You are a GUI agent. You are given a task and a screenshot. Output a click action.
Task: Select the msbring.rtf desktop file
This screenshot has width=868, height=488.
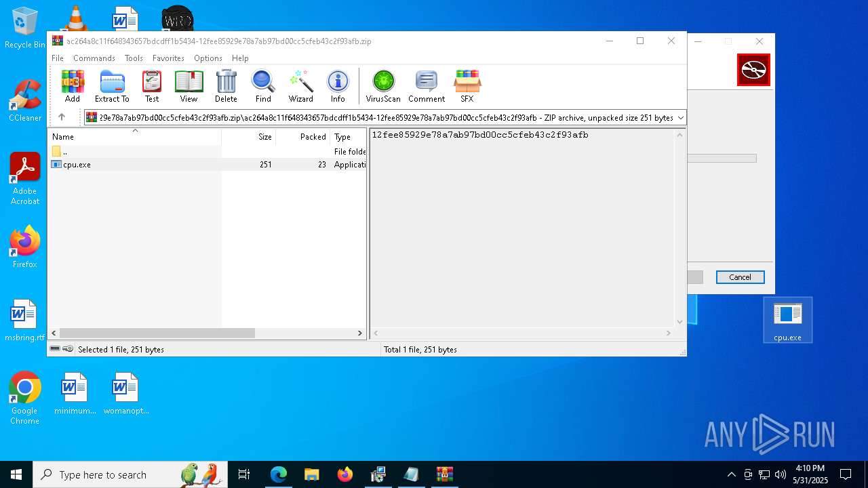click(x=24, y=321)
